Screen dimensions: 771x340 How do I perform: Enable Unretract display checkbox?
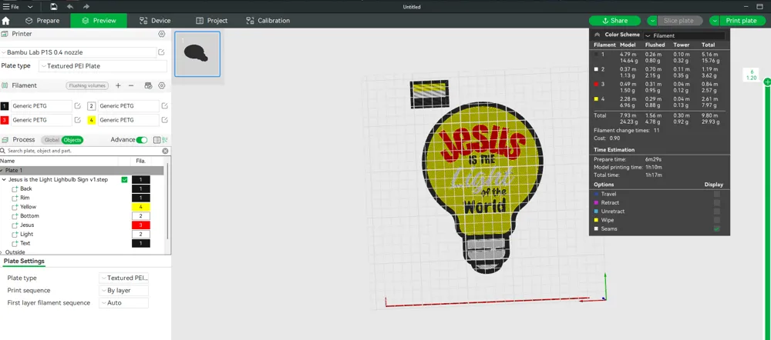[x=717, y=212]
